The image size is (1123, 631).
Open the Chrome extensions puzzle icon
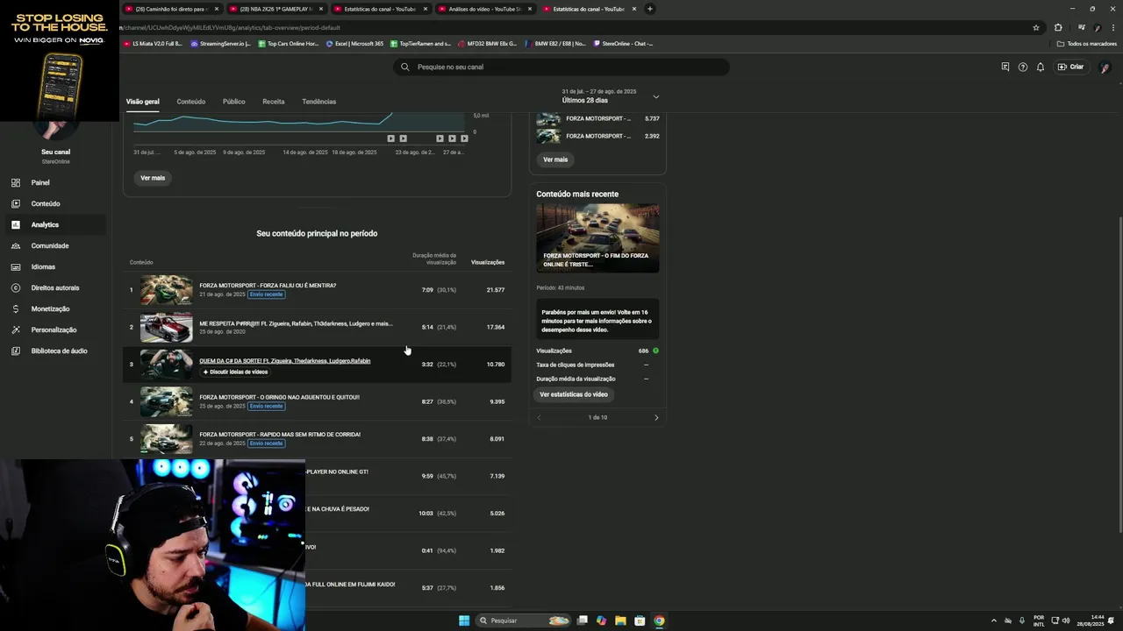(1058, 27)
